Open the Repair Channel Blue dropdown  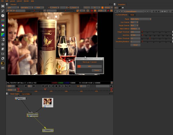(134, 25)
